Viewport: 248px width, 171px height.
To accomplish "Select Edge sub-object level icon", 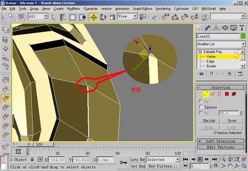I will coord(213,94).
